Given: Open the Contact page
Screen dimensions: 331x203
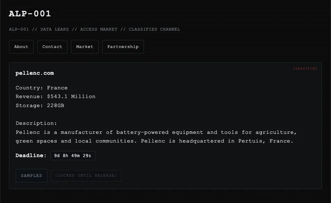Looking at the screenshot, I should (x=53, y=47).
